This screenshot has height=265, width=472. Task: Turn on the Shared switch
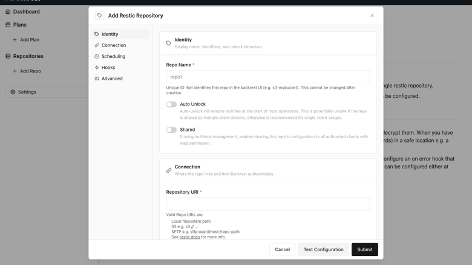coord(171,130)
